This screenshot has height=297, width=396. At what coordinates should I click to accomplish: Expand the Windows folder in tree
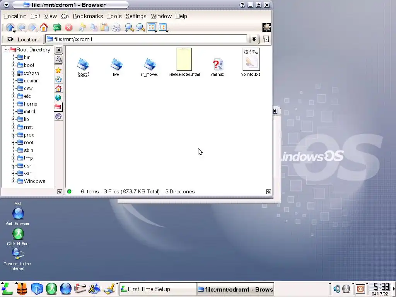tap(14, 181)
